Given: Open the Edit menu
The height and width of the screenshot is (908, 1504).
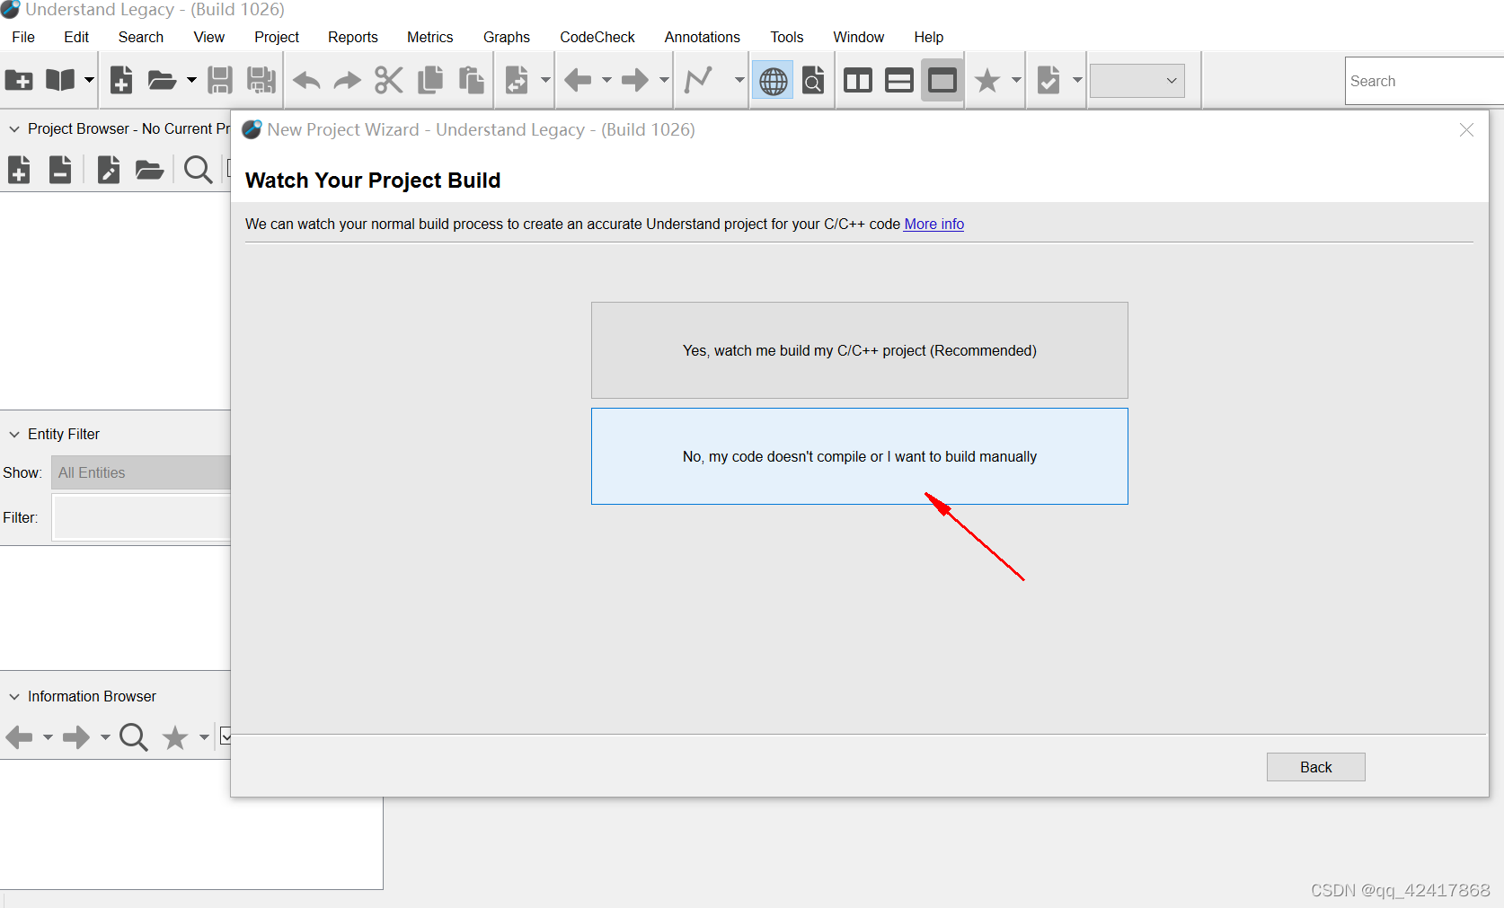Looking at the screenshot, I should click(76, 37).
